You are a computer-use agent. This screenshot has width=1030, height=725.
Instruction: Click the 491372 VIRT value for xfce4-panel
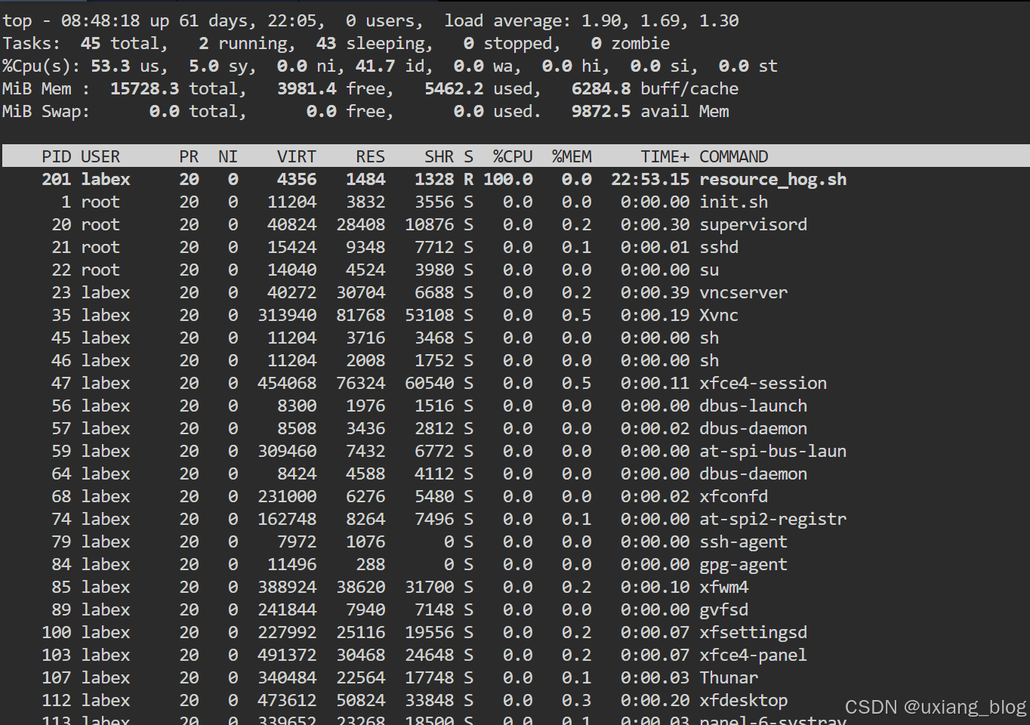[x=287, y=656]
